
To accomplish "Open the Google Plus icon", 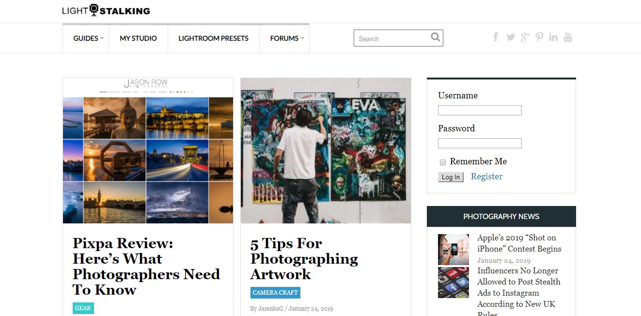I will point(525,37).
